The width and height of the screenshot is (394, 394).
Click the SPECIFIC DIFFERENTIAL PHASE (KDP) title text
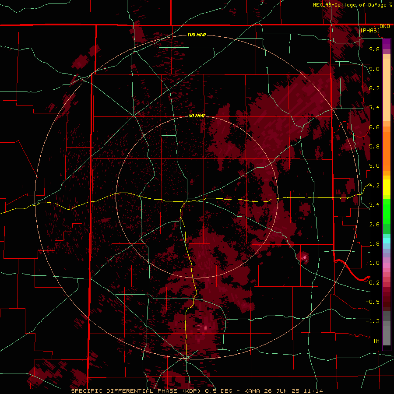(135, 391)
